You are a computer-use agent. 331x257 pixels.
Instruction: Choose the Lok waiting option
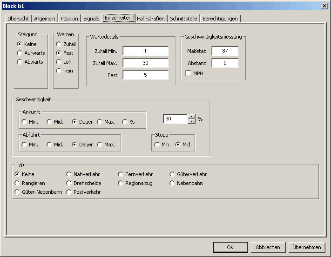pos(59,62)
